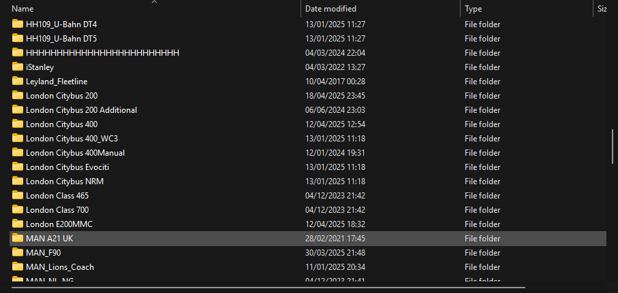Sort by the Date modified column header
Viewport: 618px width, 293px height.
coord(330,9)
